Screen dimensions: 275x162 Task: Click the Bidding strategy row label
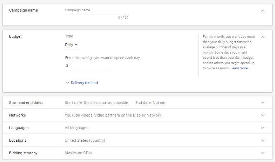23,153
